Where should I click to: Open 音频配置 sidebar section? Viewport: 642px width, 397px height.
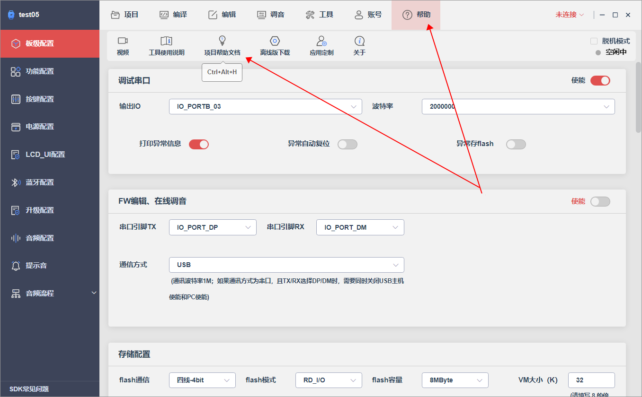point(50,238)
